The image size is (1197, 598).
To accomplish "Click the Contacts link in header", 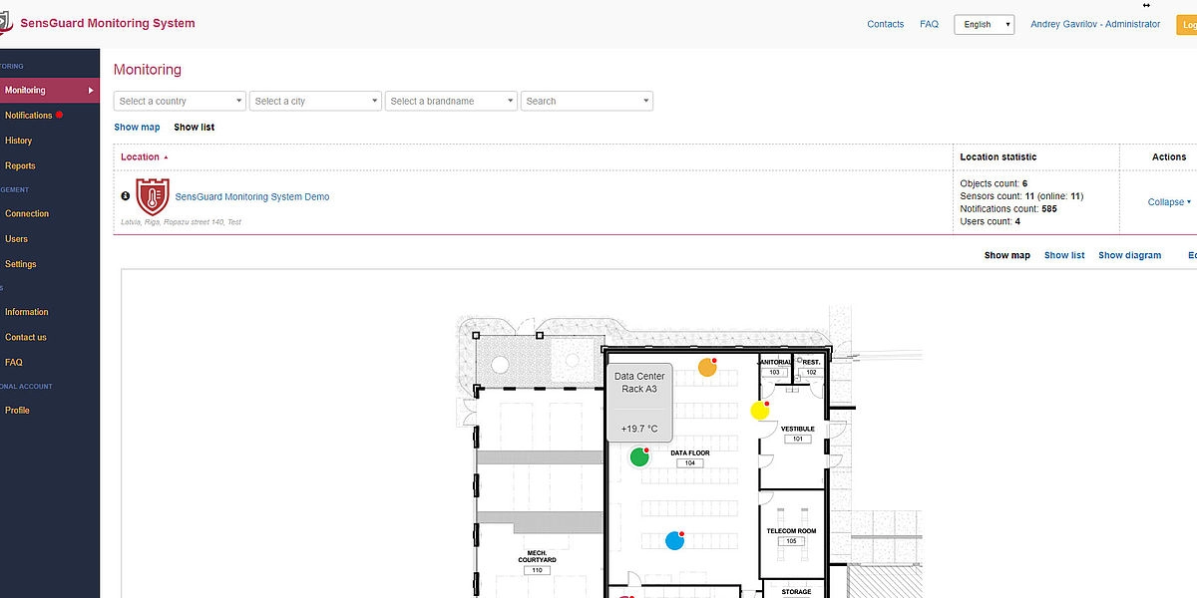I will click(x=885, y=25).
